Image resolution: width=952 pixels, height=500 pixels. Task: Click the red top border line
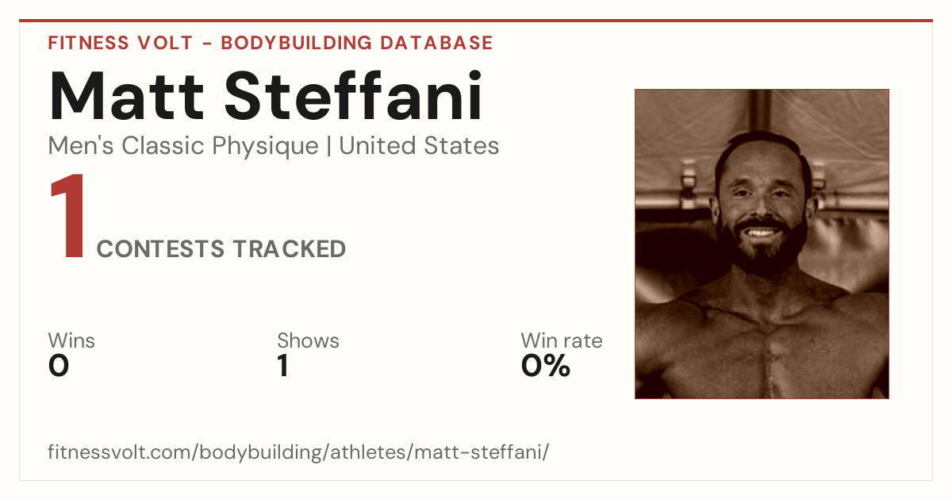[476, 21]
